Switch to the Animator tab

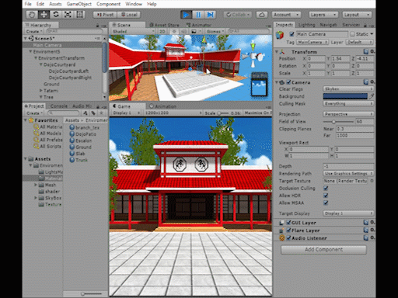tap(198, 25)
